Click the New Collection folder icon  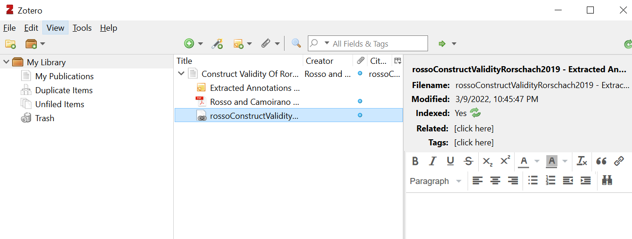point(10,44)
